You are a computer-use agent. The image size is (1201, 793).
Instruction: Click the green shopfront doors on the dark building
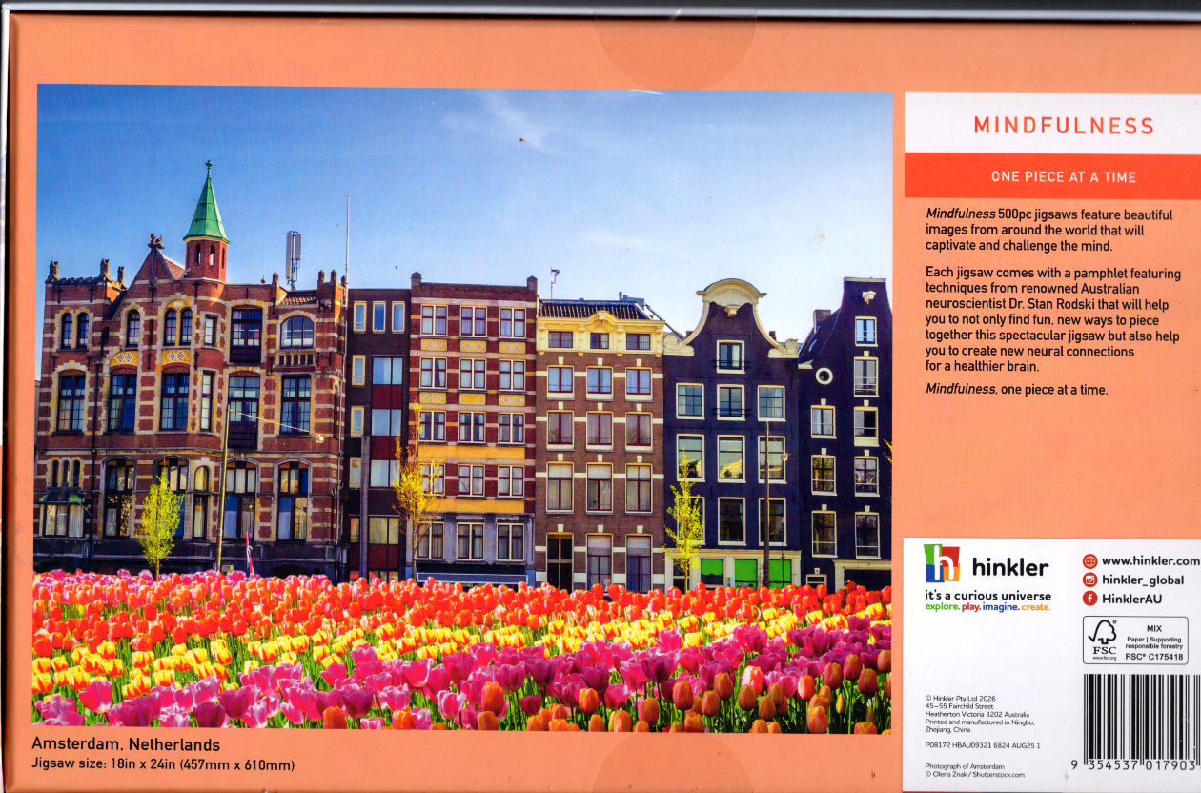(746, 572)
